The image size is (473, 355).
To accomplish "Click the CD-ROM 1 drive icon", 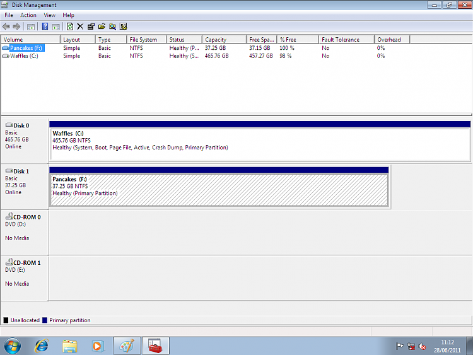I will click(9, 262).
